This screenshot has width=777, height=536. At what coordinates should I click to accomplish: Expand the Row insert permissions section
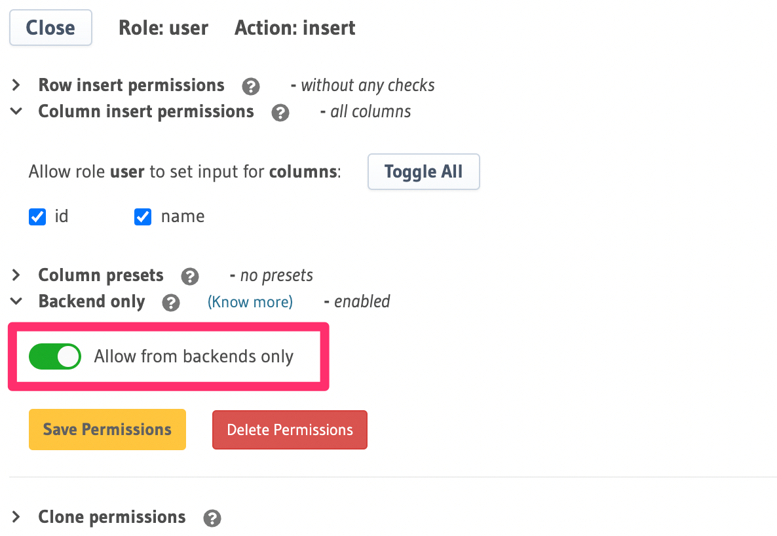(x=15, y=85)
